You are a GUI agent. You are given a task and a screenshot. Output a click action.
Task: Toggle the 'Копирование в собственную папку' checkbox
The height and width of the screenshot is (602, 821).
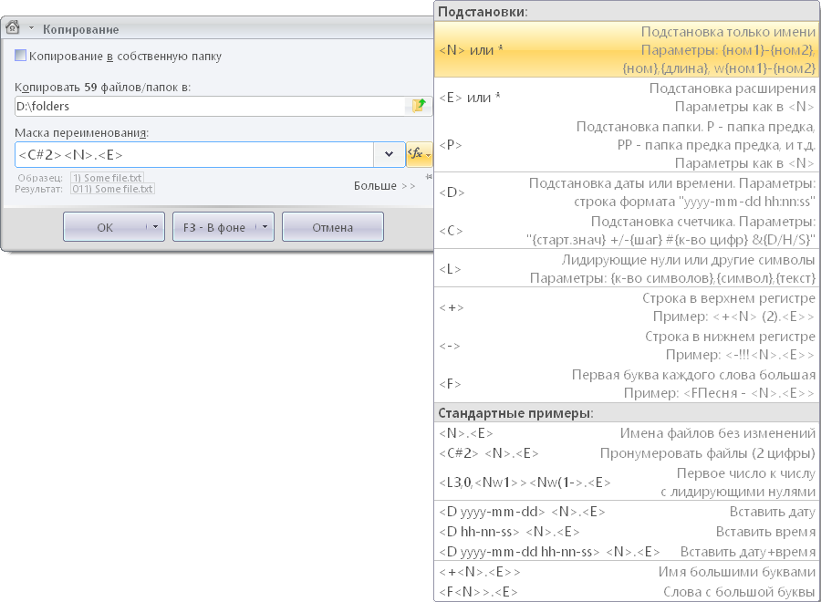point(21,57)
